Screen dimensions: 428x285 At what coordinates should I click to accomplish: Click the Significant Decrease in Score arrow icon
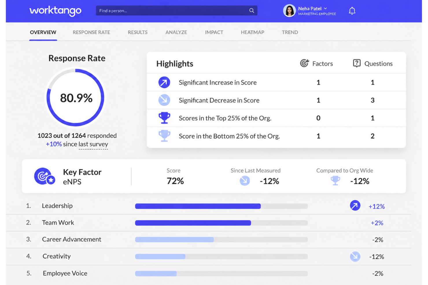click(x=164, y=100)
